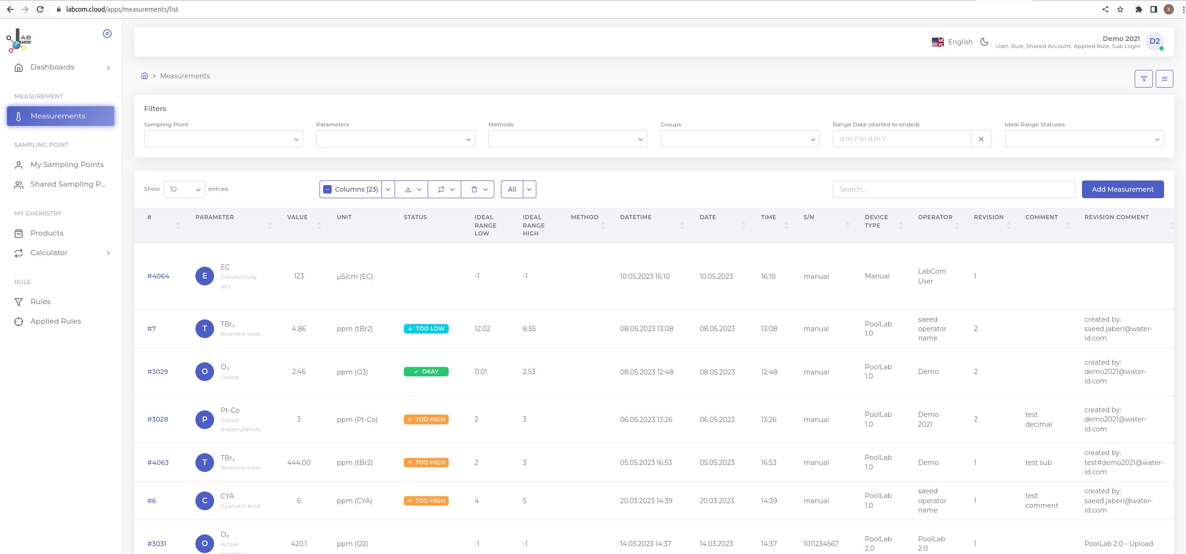1186x554 pixels.
Task: Open measurement #4063 link
Action: 158,463
